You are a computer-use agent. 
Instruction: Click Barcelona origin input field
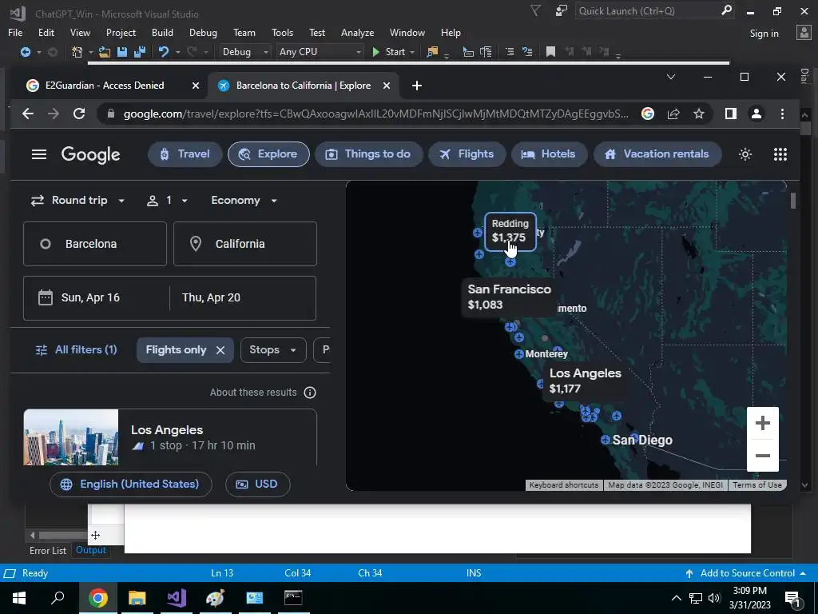click(x=95, y=244)
